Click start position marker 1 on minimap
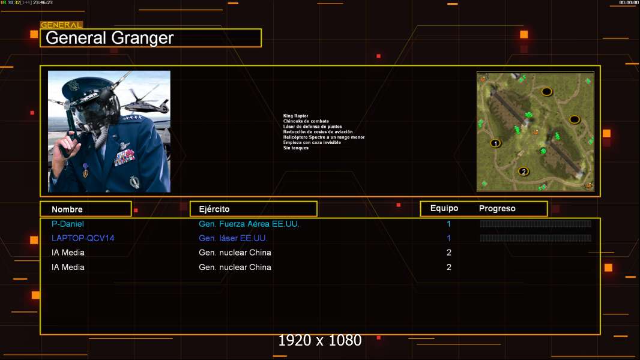 (x=495, y=143)
